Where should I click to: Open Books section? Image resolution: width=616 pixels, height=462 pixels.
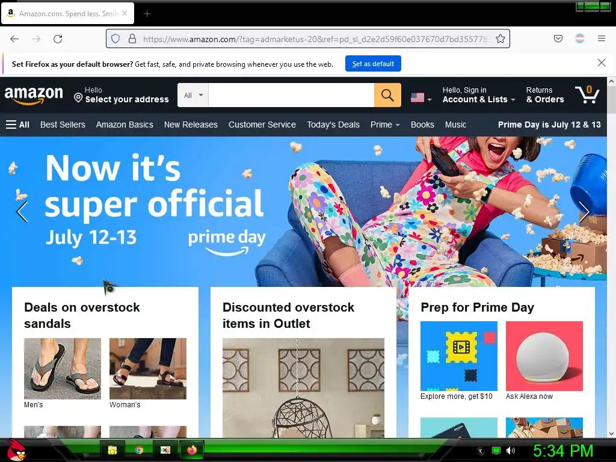pos(422,125)
